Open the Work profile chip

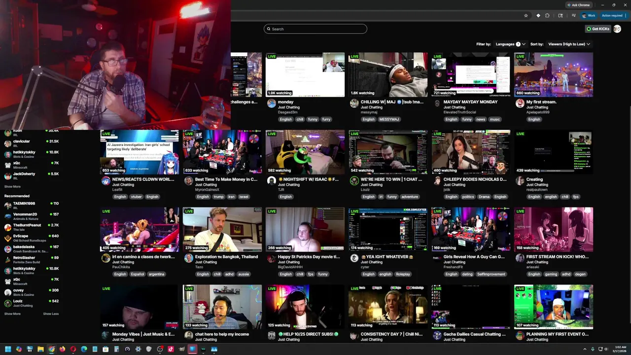tap(589, 15)
